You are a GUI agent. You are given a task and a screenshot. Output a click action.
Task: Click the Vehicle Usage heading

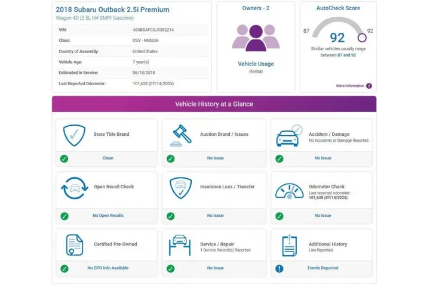(x=256, y=64)
